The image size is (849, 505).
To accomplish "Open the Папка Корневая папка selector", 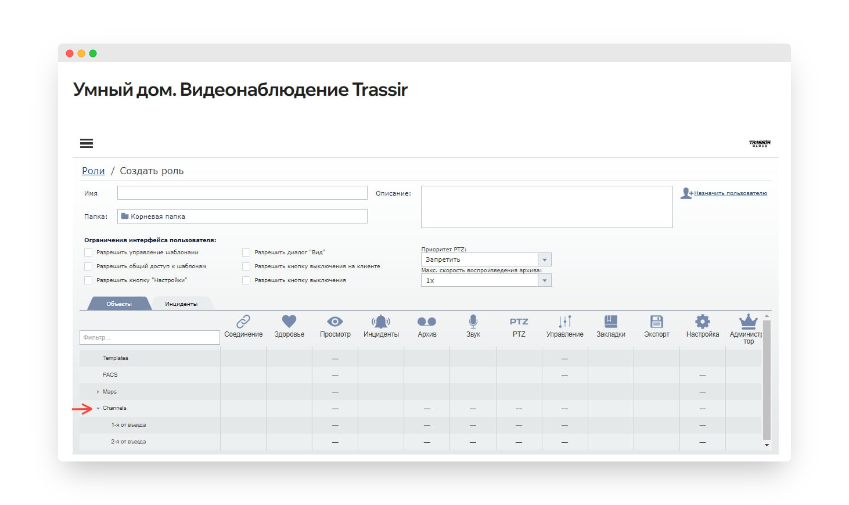I will pos(242,216).
